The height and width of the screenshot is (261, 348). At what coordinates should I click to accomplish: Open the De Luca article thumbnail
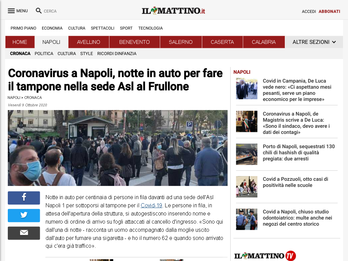pos(247,89)
